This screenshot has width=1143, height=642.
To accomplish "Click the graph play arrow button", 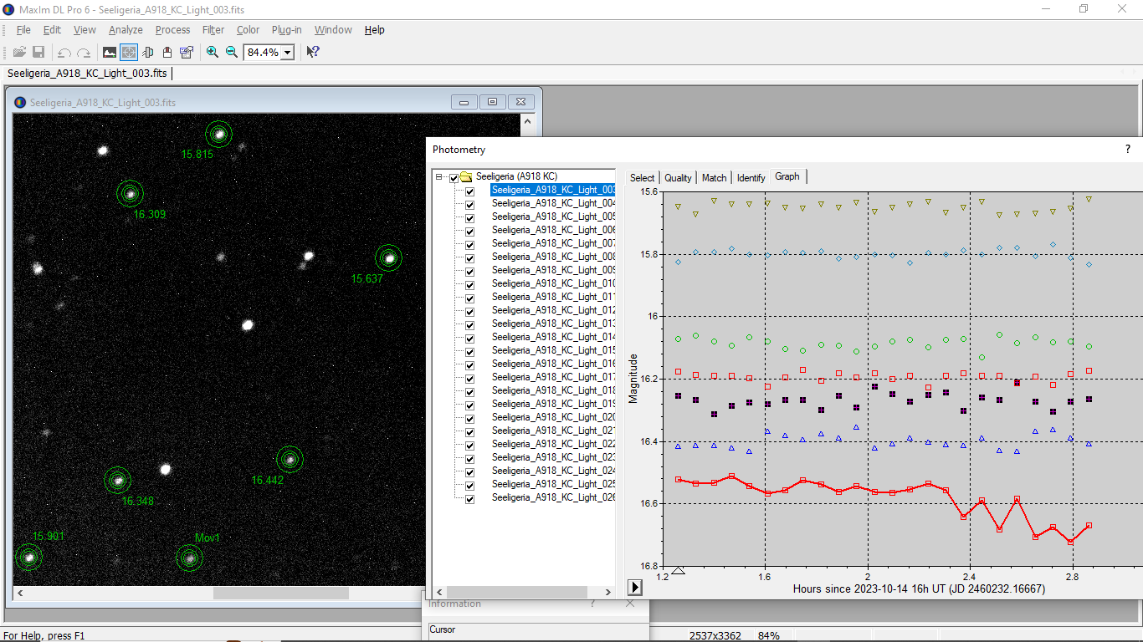I will (635, 588).
